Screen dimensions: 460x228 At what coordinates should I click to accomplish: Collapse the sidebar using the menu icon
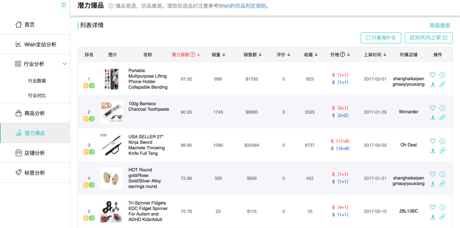point(64,5)
